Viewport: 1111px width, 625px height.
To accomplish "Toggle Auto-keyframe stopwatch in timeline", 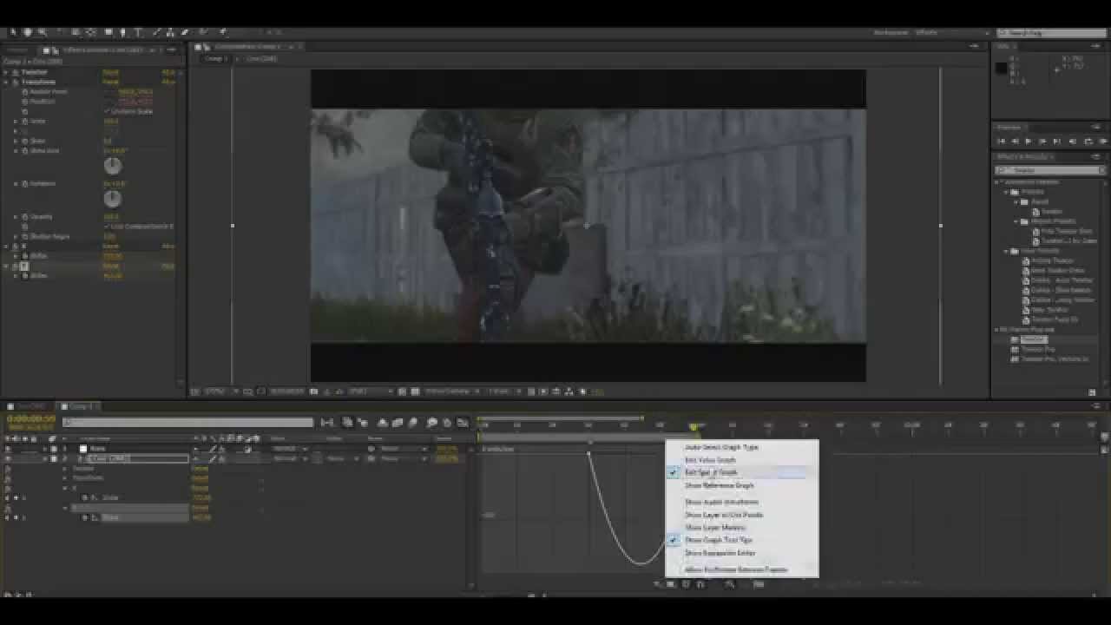I will pyautogui.click(x=447, y=423).
